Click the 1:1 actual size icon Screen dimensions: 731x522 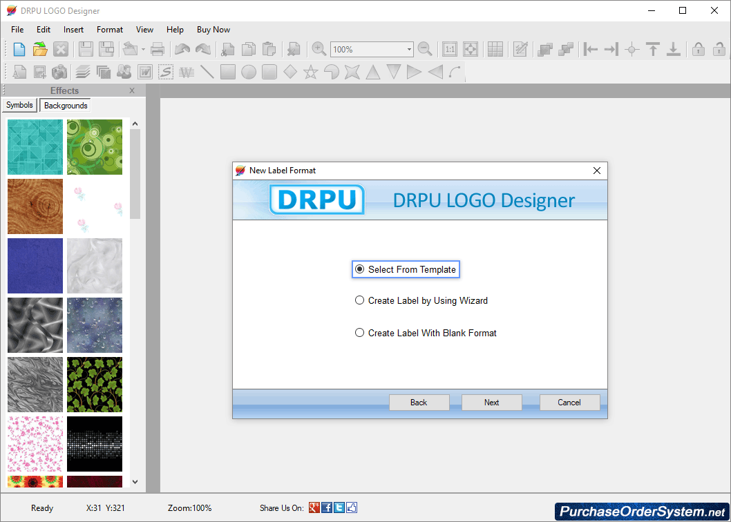tap(450, 49)
